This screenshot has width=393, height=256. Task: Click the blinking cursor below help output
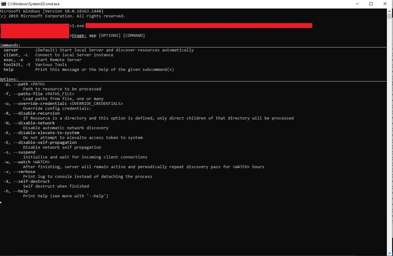1,202
